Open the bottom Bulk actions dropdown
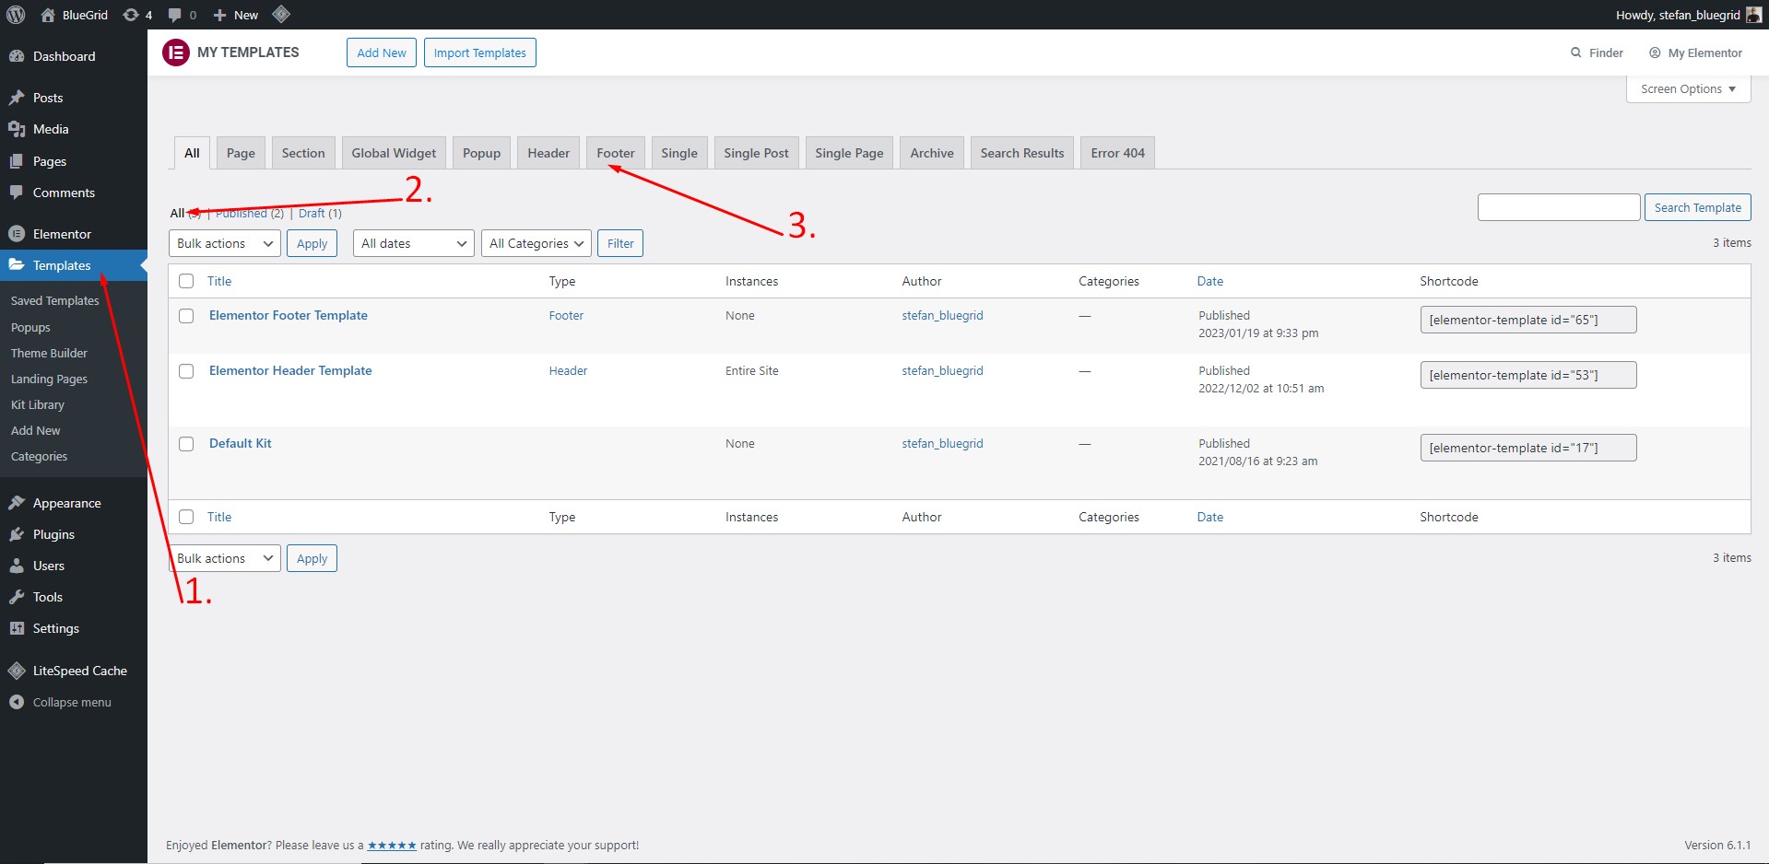 click(225, 558)
